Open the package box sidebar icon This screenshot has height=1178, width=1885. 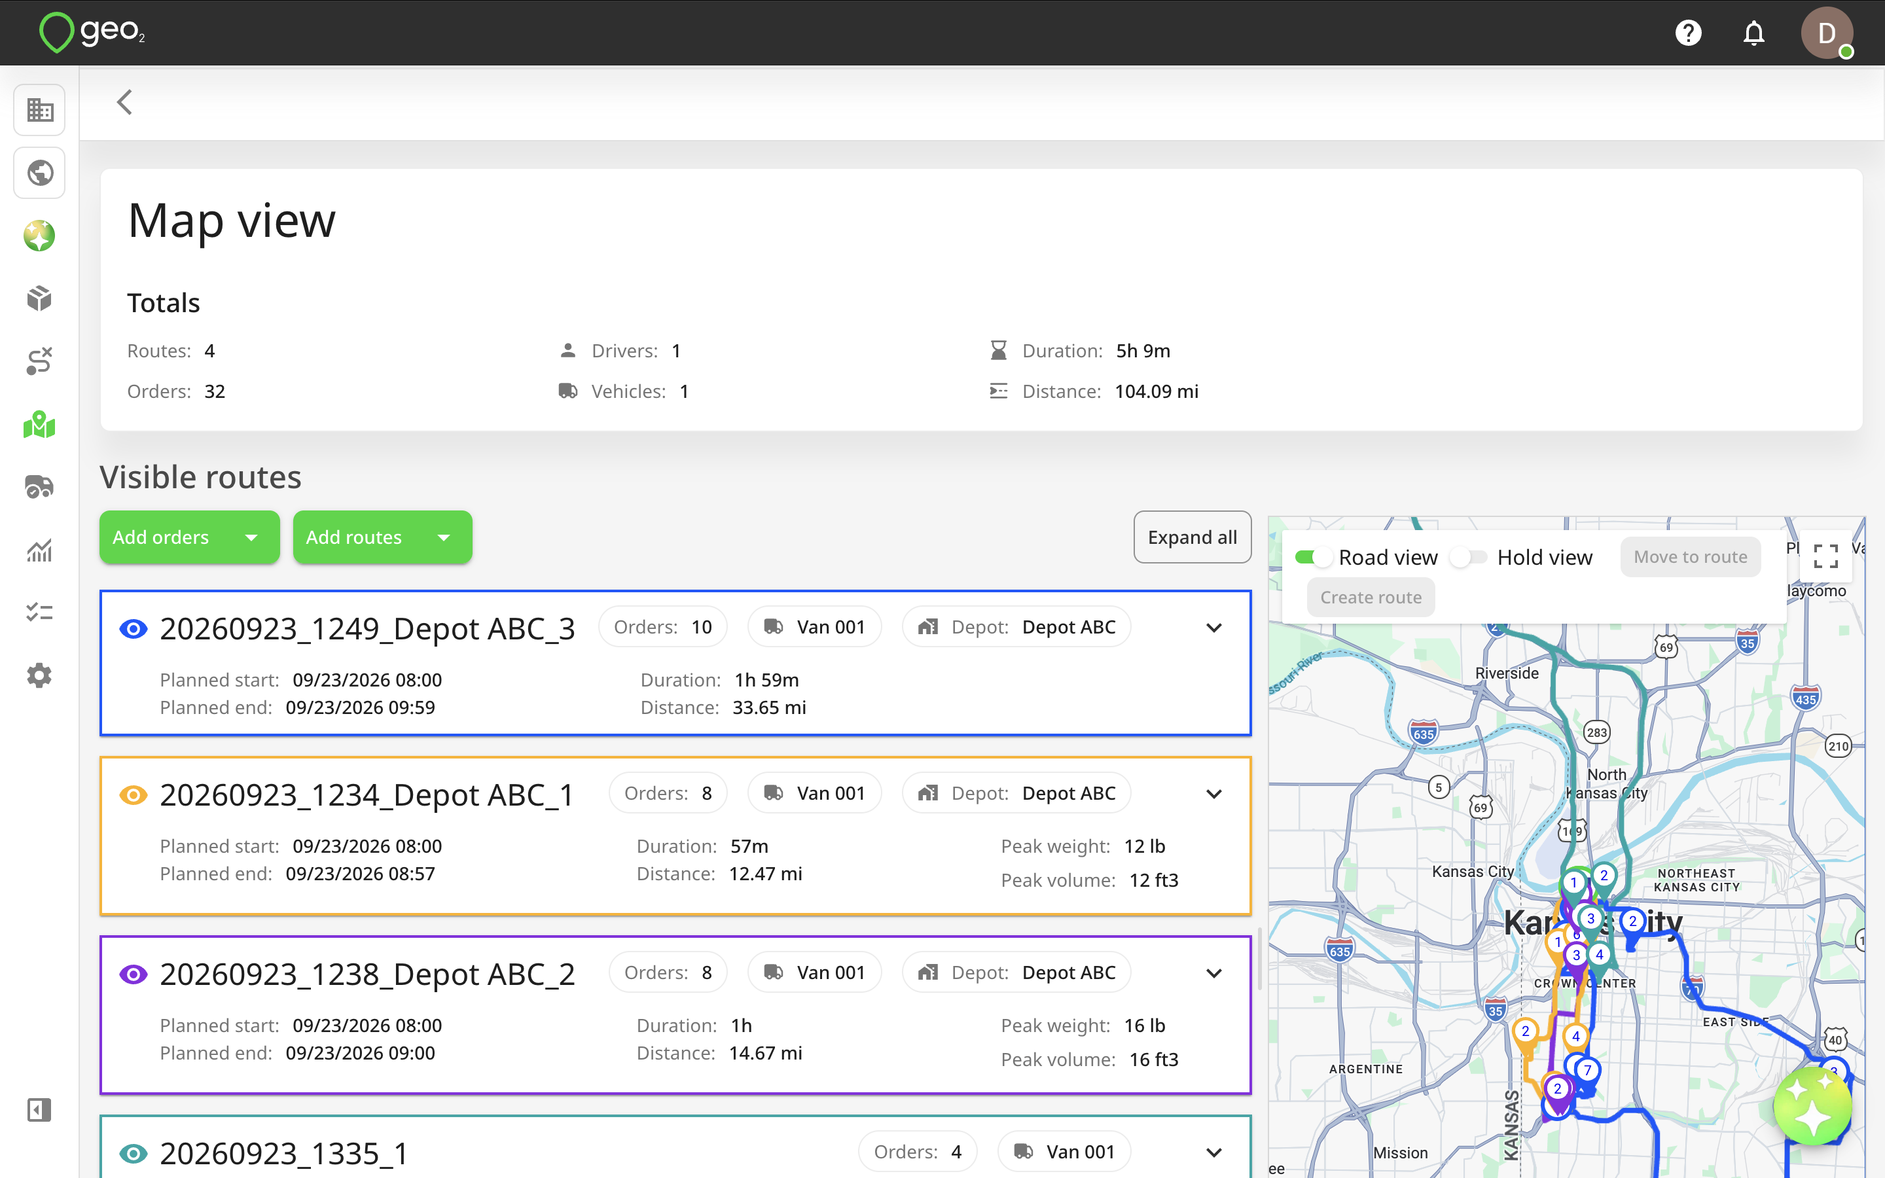click(x=40, y=298)
